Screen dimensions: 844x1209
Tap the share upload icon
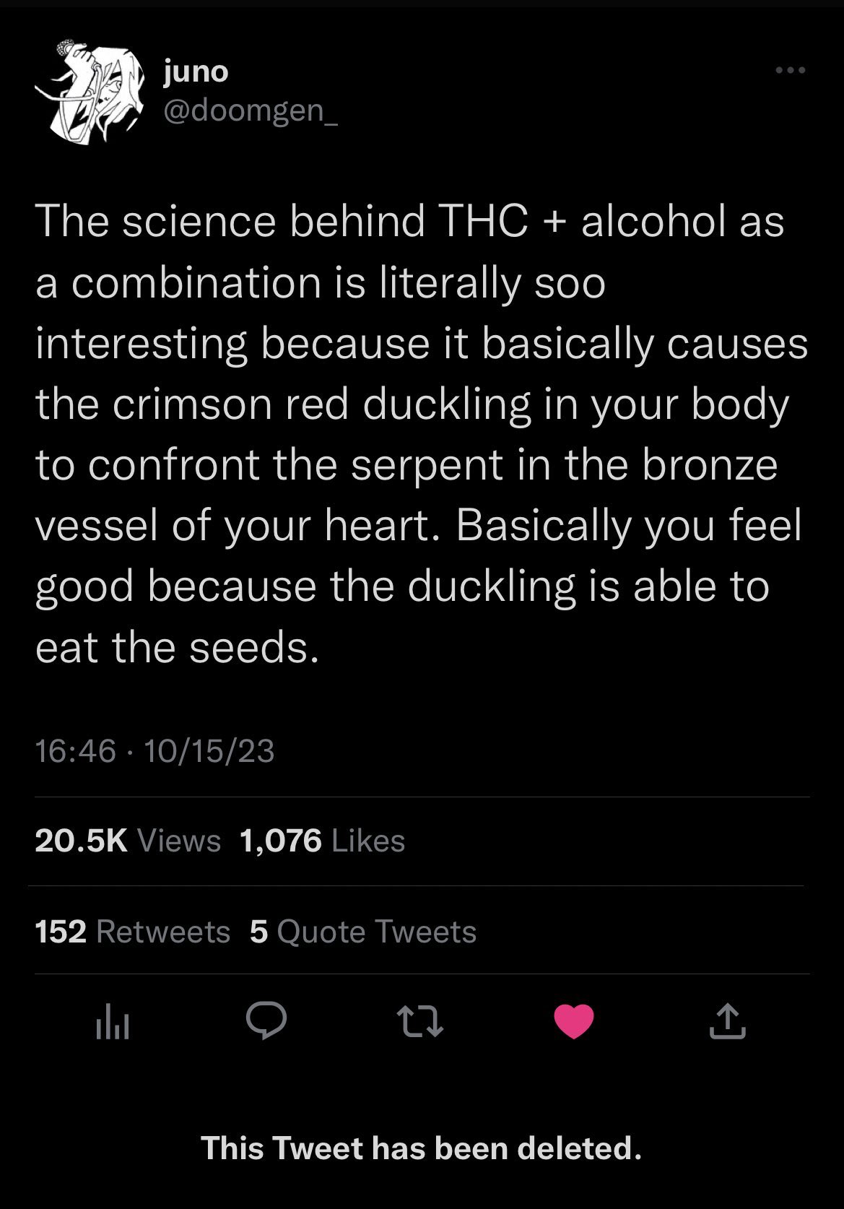727,1021
